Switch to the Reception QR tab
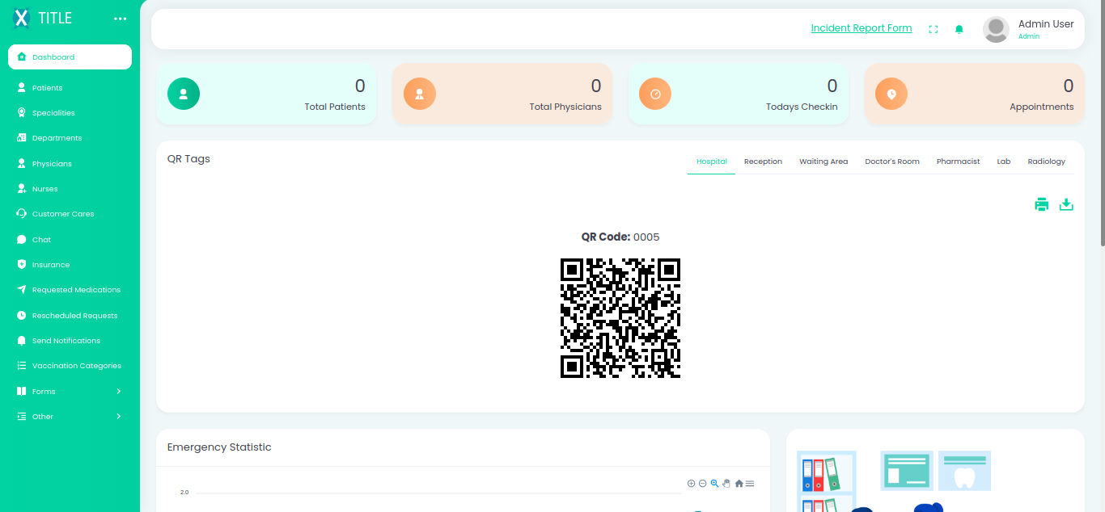Screen dimensions: 1105x512 (x=763, y=162)
